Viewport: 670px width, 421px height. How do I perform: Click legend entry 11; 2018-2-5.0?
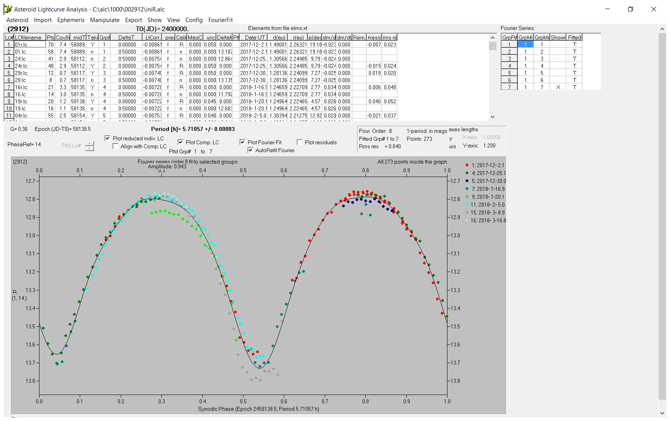tap(488, 205)
